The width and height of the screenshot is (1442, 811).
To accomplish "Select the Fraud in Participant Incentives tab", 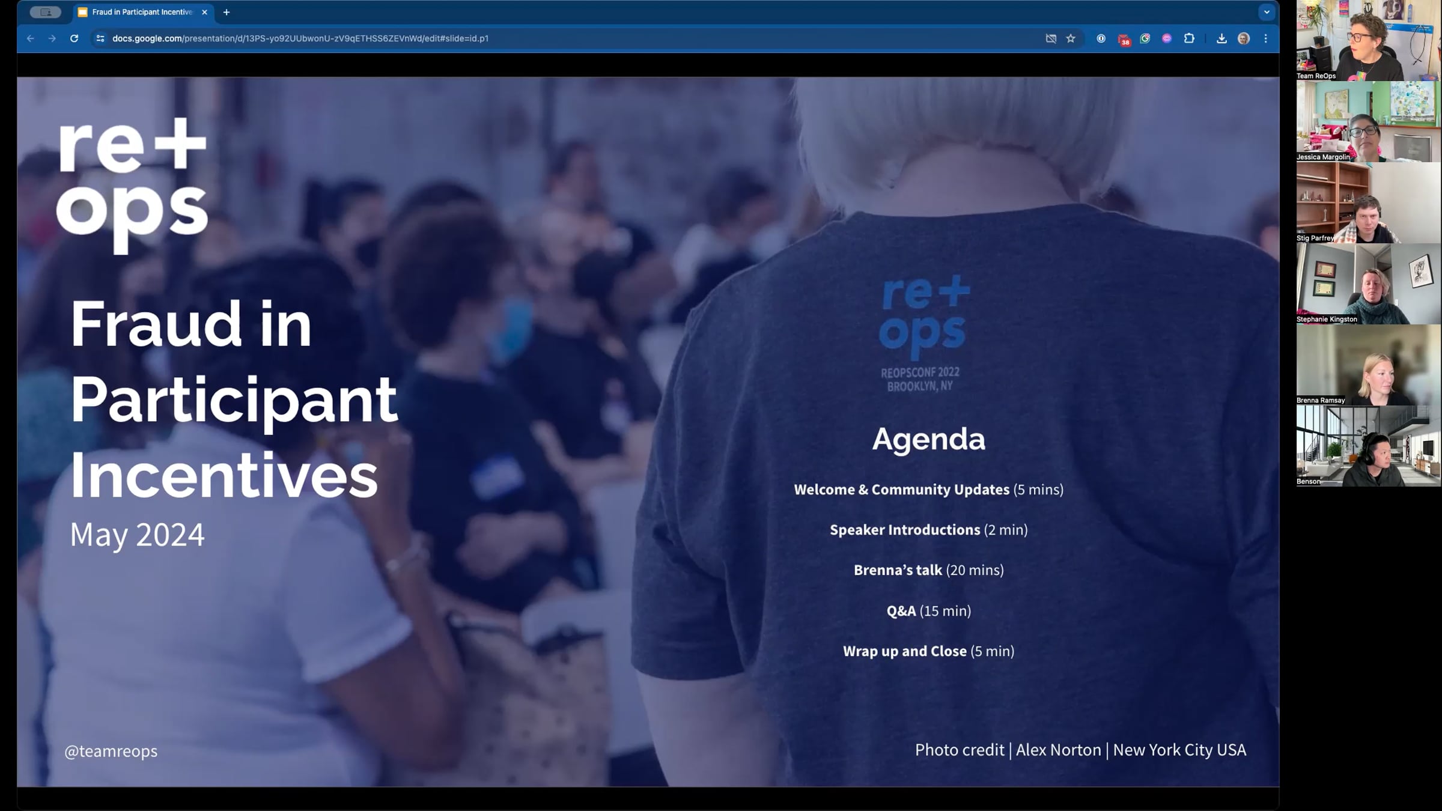I will click(142, 12).
